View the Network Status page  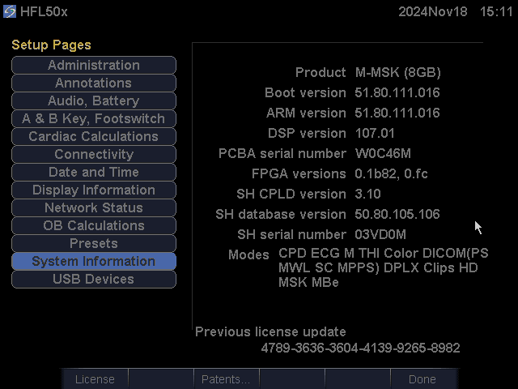[x=94, y=208]
